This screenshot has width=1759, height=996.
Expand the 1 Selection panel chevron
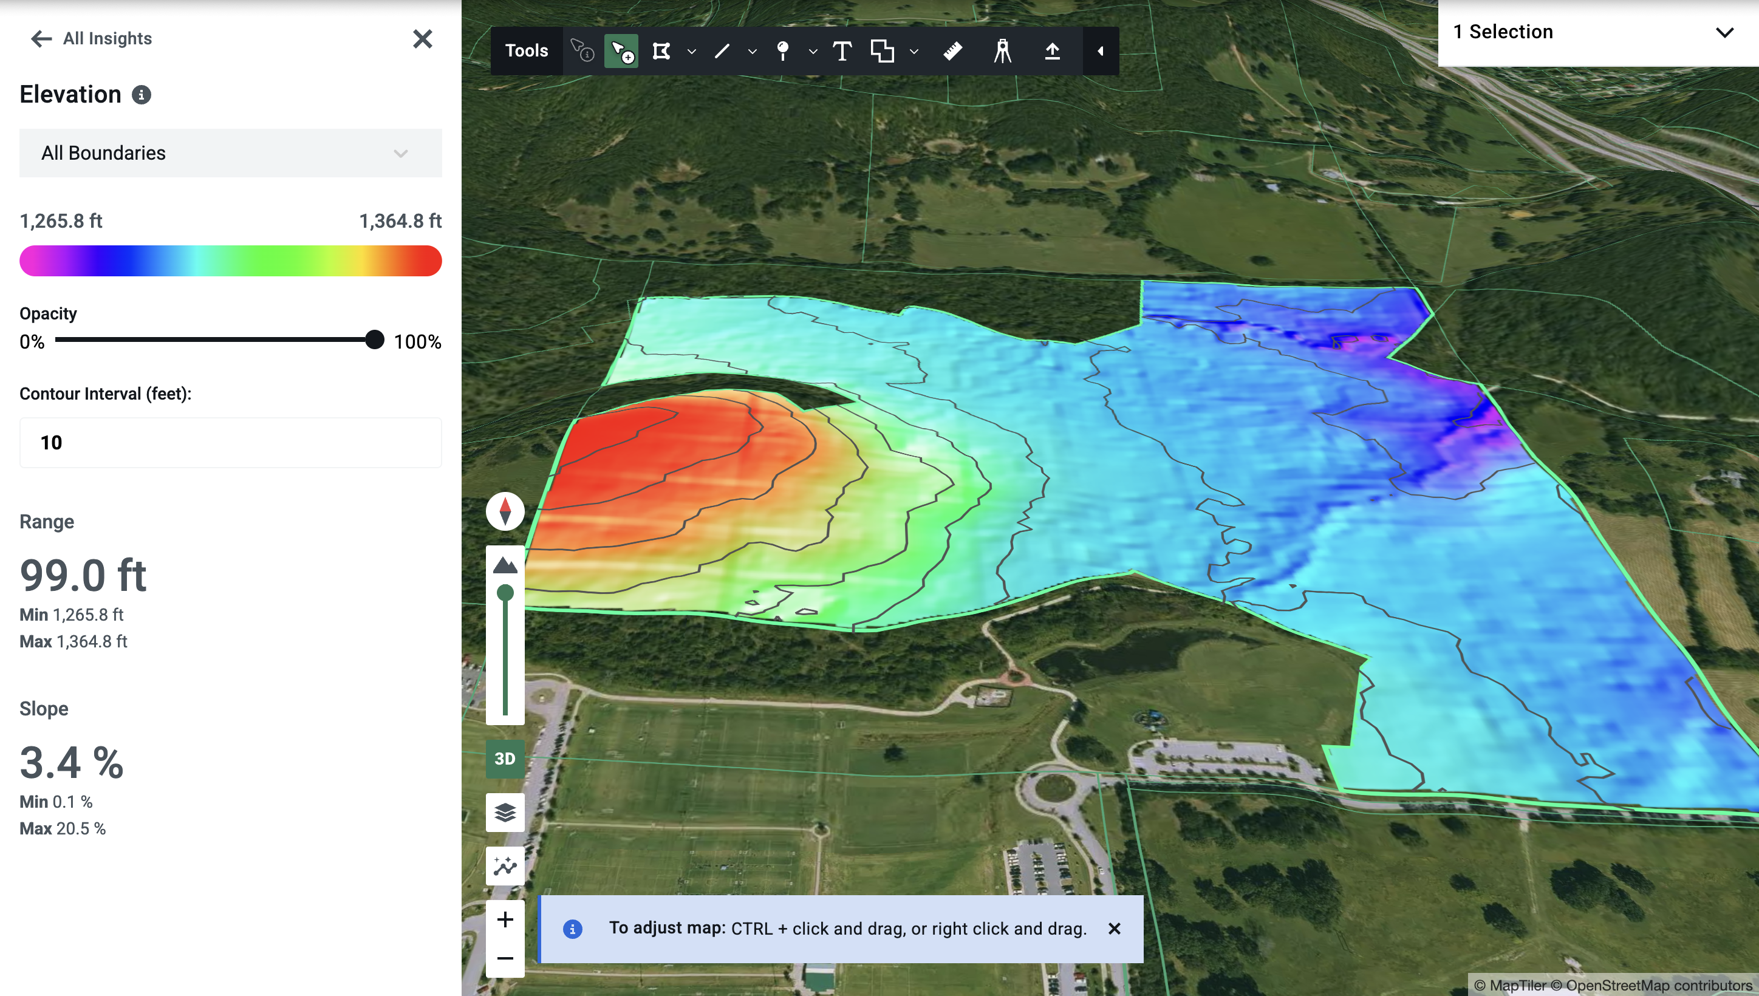tap(1725, 32)
